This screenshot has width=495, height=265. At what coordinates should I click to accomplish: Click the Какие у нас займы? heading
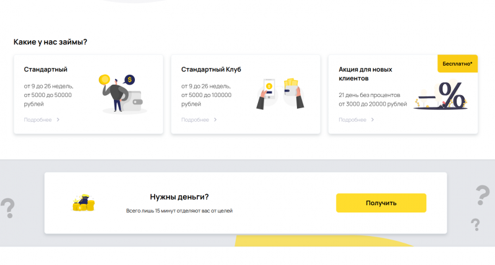(50, 42)
